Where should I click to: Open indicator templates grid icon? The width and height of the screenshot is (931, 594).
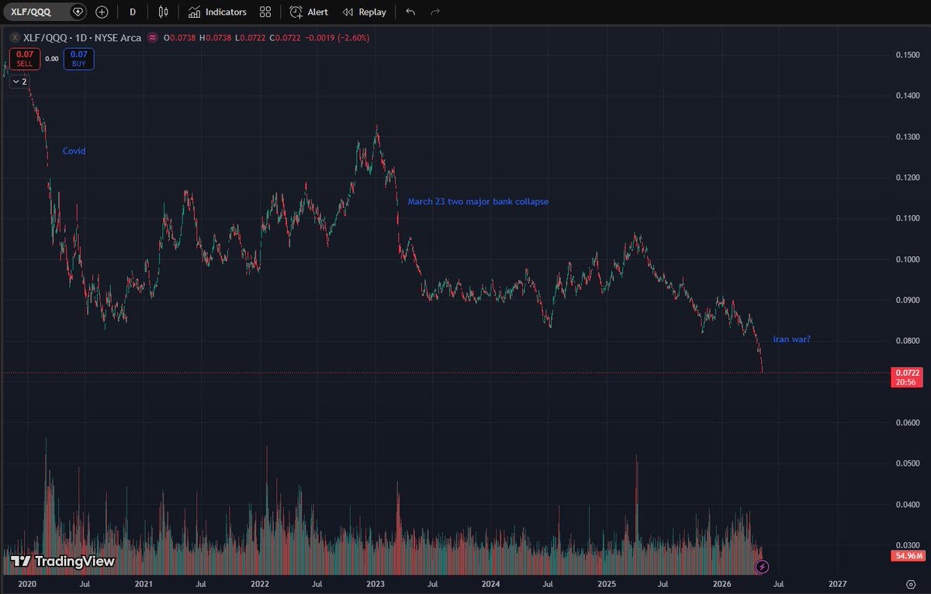coord(265,12)
